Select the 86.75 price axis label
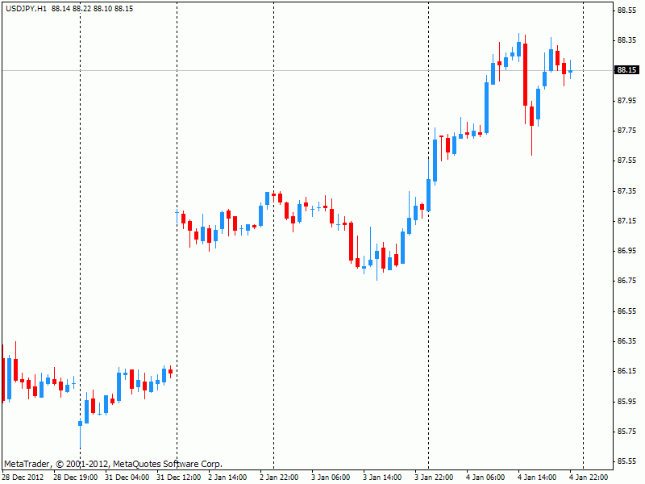 tap(627, 281)
